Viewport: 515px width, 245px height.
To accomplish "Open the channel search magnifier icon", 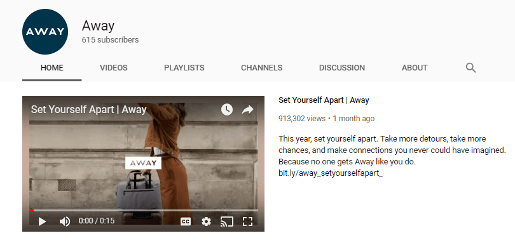I will pos(470,68).
